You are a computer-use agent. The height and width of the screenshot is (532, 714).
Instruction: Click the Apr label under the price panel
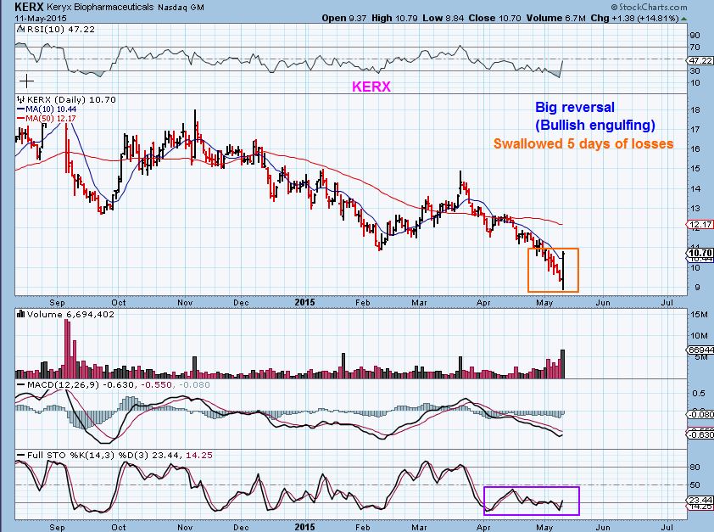[x=483, y=302]
